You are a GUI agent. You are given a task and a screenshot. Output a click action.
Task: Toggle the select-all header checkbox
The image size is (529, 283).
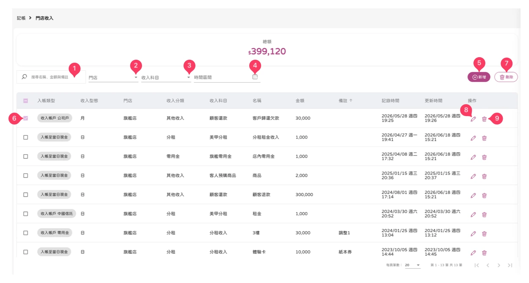[x=25, y=101]
